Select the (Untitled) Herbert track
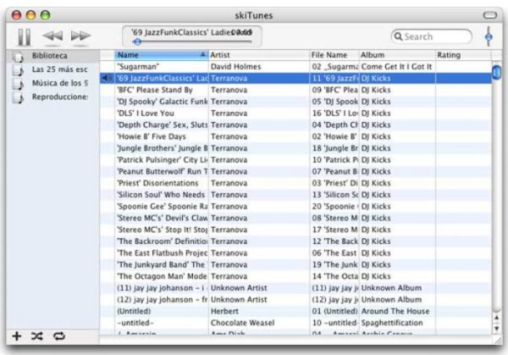Image resolution: width=508 pixels, height=355 pixels. click(x=134, y=311)
